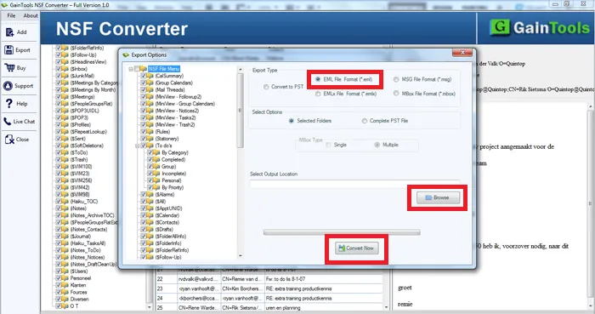Click the Live Chat phone icon

point(8,122)
